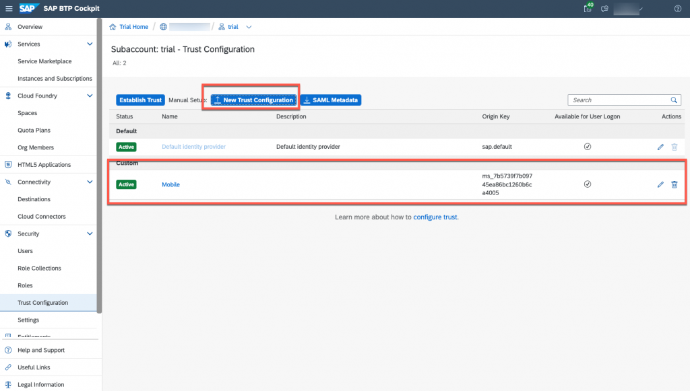Click the sidebar vertical scrollbar
This screenshot has height=391, width=690.
point(100,166)
